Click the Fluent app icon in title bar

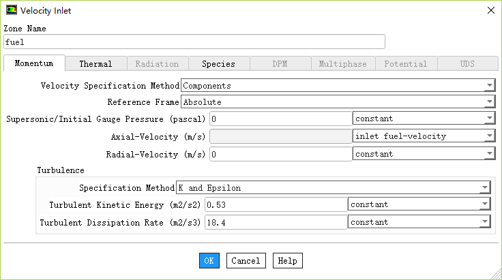tap(12, 11)
